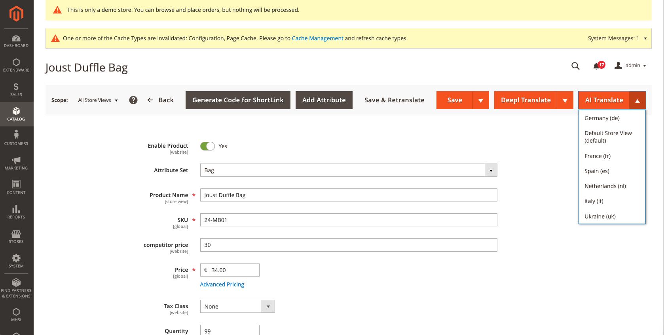Image resolution: width=664 pixels, height=335 pixels.
Task: Click the Stores sidebar icon
Action: [x=16, y=236]
